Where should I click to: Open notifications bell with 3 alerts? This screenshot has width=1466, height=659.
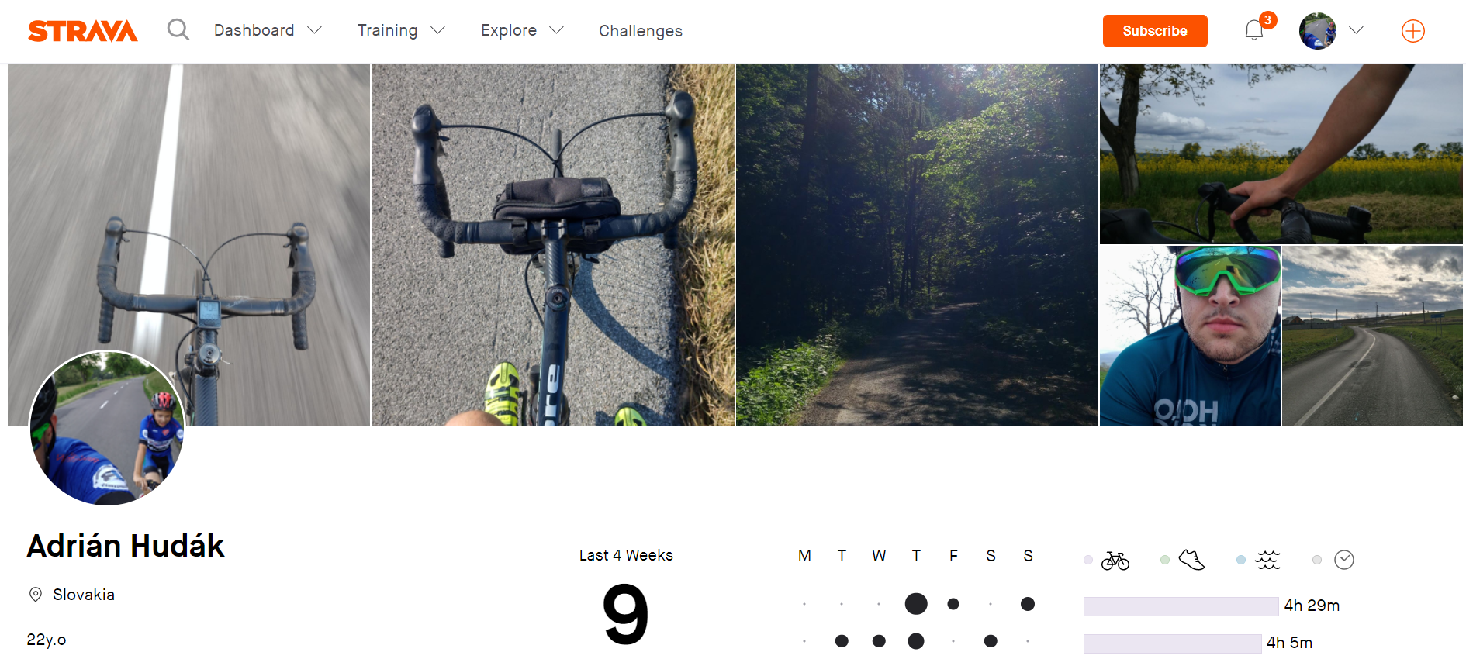1254,30
